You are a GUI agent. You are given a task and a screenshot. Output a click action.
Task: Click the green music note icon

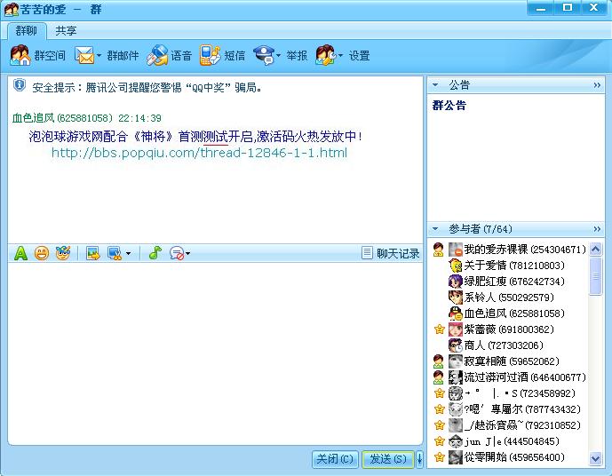tap(155, 253)
